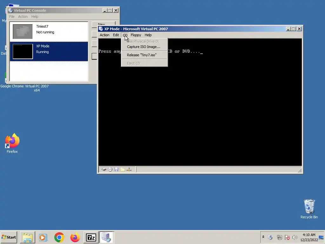Open the Edit menu in XP Mode window
This screenshot has width=325, height=244.
pos(116,35)
